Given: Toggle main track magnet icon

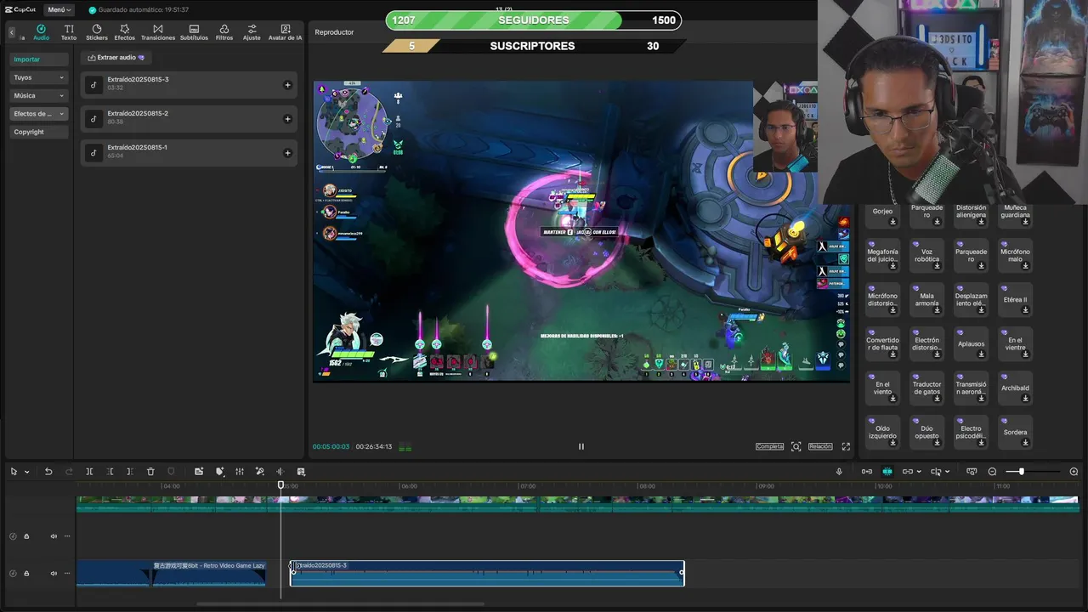Looking at the screenshot, I should pos(866,472).
